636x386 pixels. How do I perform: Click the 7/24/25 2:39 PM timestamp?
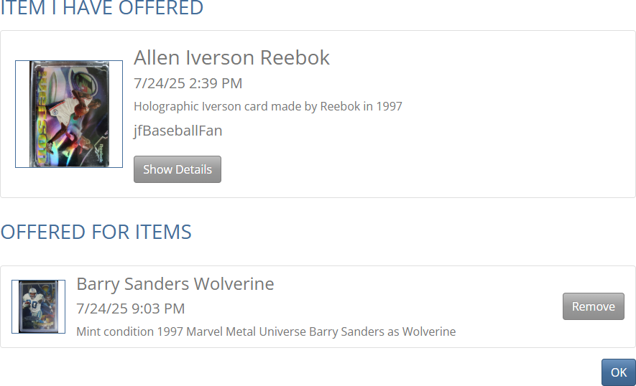[188, 83]
